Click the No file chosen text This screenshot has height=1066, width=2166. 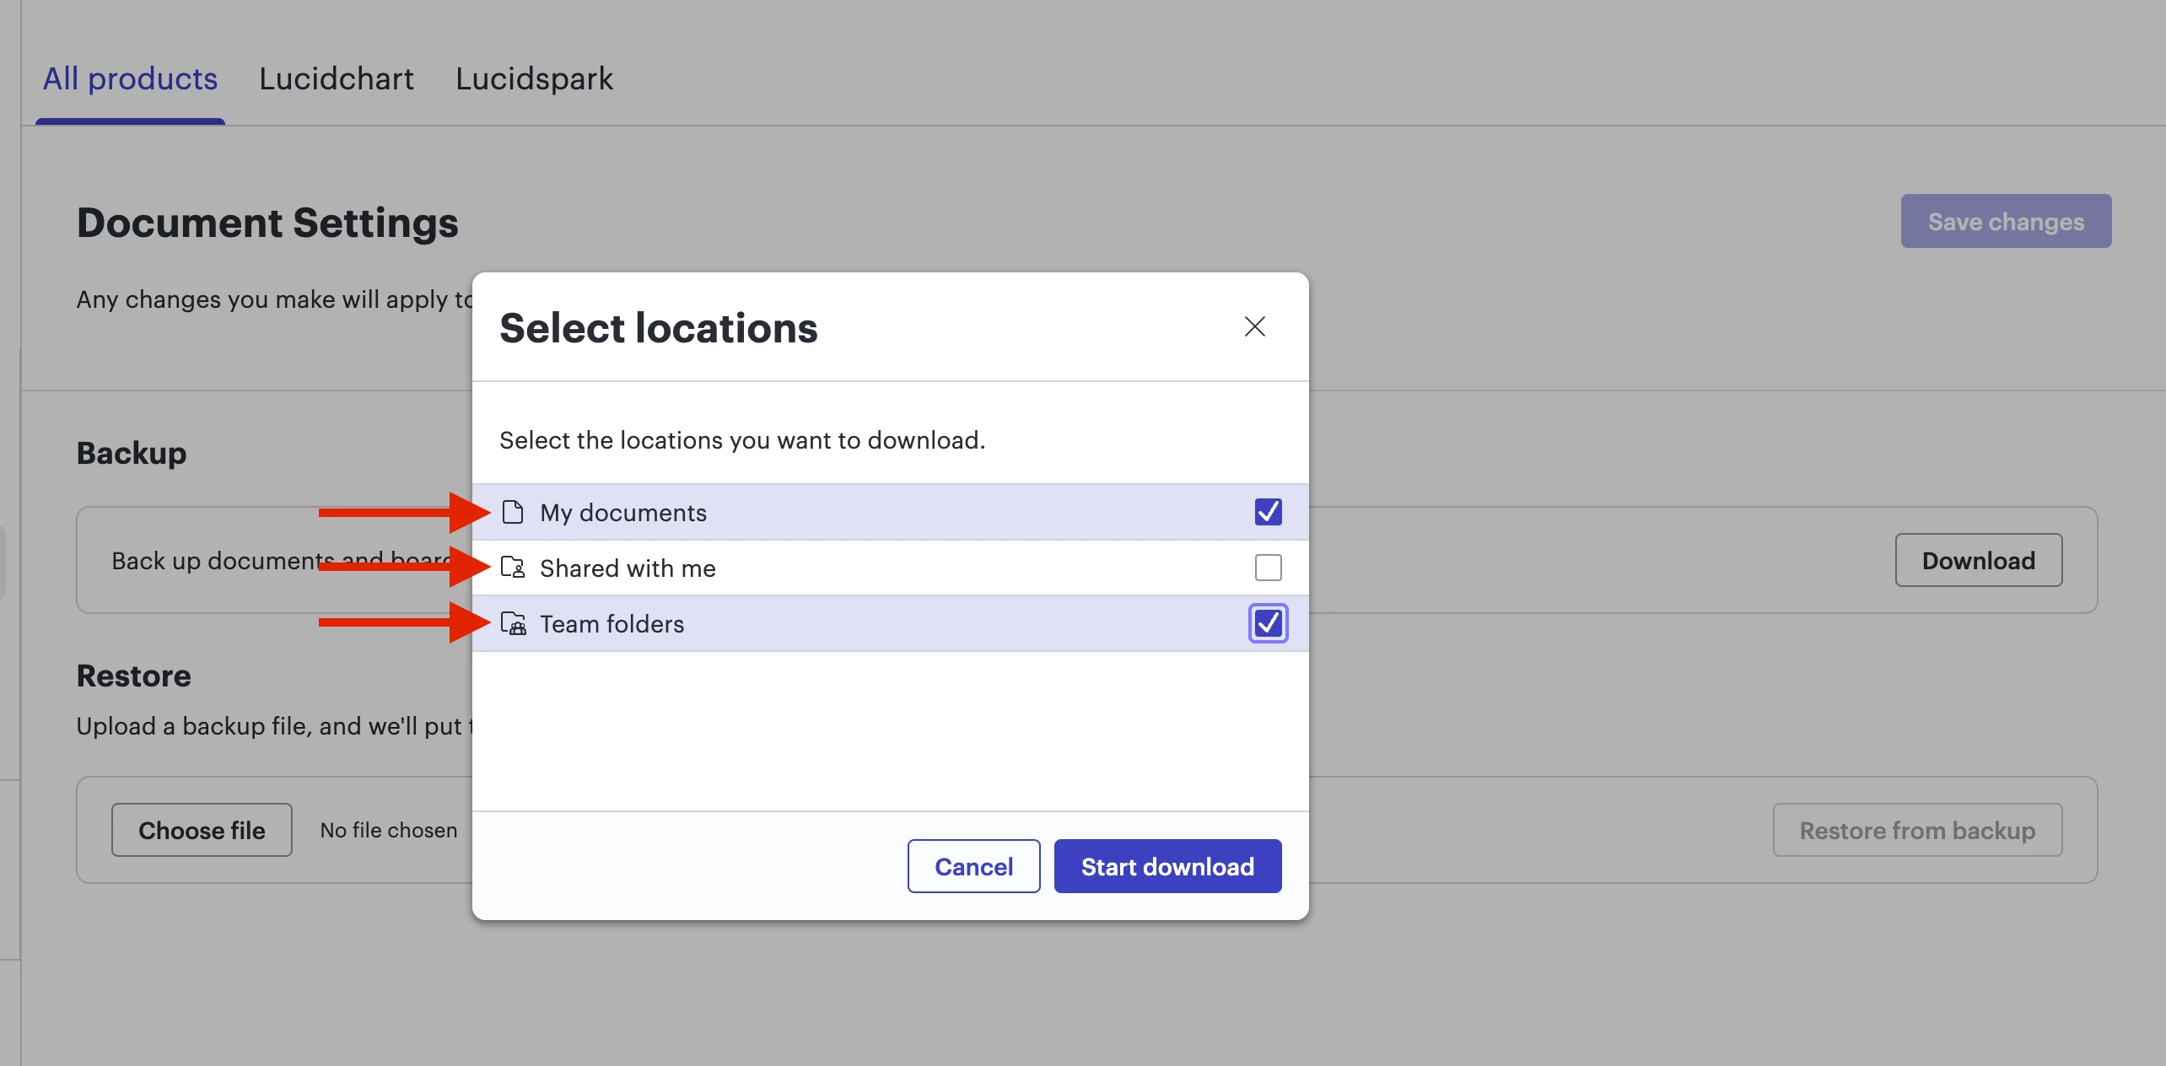coord(388,830)
